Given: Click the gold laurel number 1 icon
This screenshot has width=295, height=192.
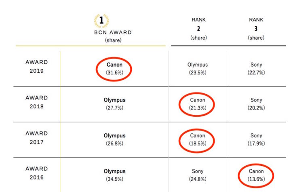Looking at the screenshot, I should 101,21.
